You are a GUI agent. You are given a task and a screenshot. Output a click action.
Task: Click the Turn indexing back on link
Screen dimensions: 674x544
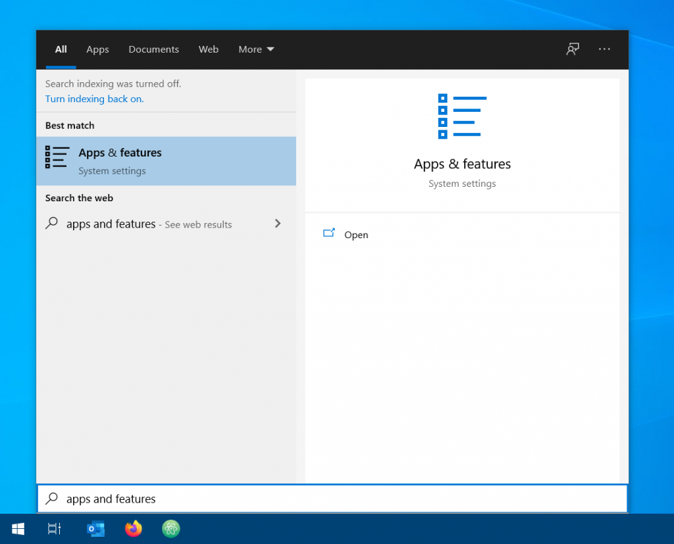(x=94, y=99)
